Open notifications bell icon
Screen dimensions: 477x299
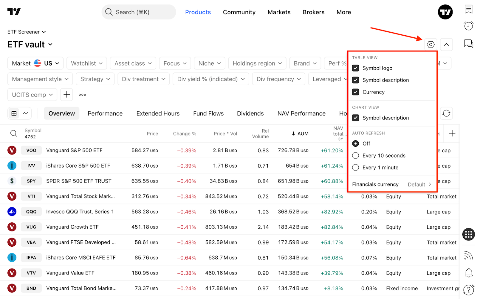[x=468, y=273]
